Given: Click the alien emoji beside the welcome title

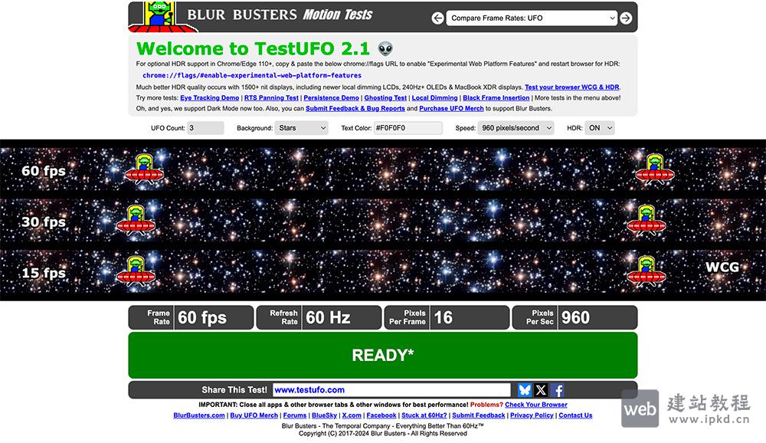Looking at the screenshot, I should [385, 48].
